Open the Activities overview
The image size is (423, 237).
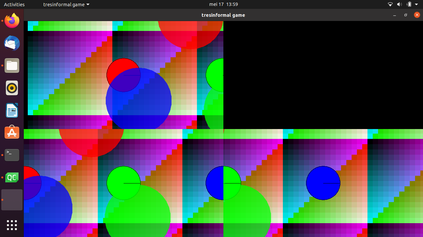coord(14,4)
